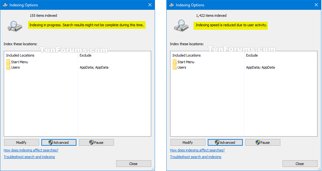Image resolution: width=322 pixels, height=171 pixels.
Task: Close right Indexing Options window with X
Action: [x=316, y=5]
